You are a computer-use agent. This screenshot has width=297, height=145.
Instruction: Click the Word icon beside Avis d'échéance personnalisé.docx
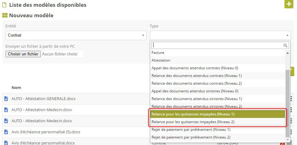[6, 143]
